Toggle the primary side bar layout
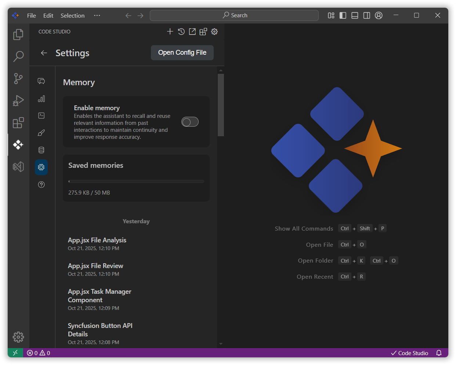Image resolution: width=456 pixels, height=365 pixels. coord(343,15)
